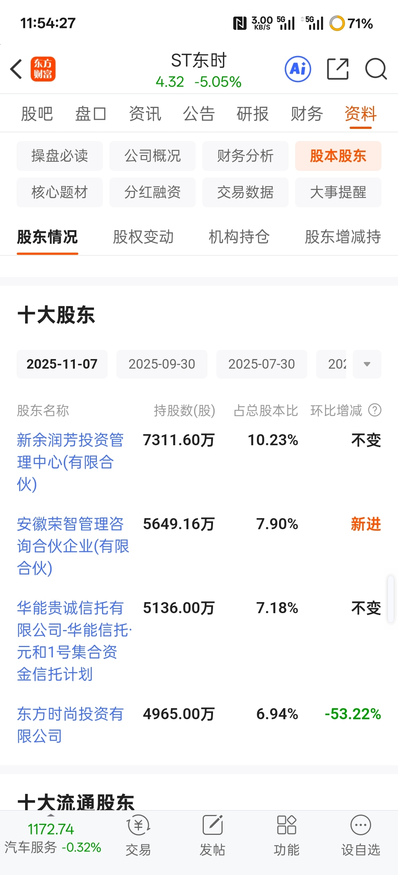This screenshot has width=398, height=875.
Task: Tap the 十大股东 heading
Action: [56, 315]
